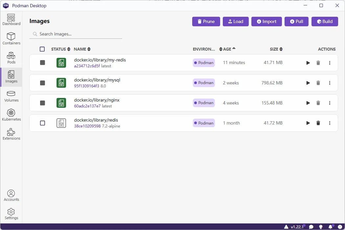Screen dimensions: 345x230
Task: Click the lightbulb tips icon in status bar
Action: (321, 227)
